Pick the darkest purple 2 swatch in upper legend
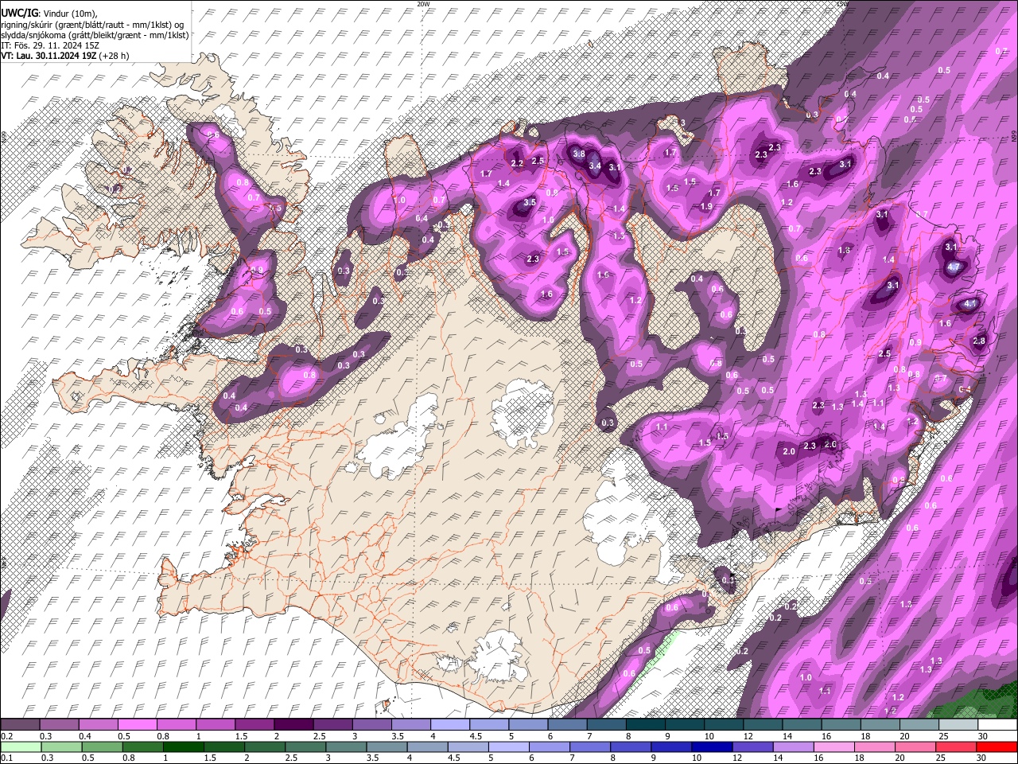Screen dimensions: 1018x764 pyautogui.click(x=293, y=725)
